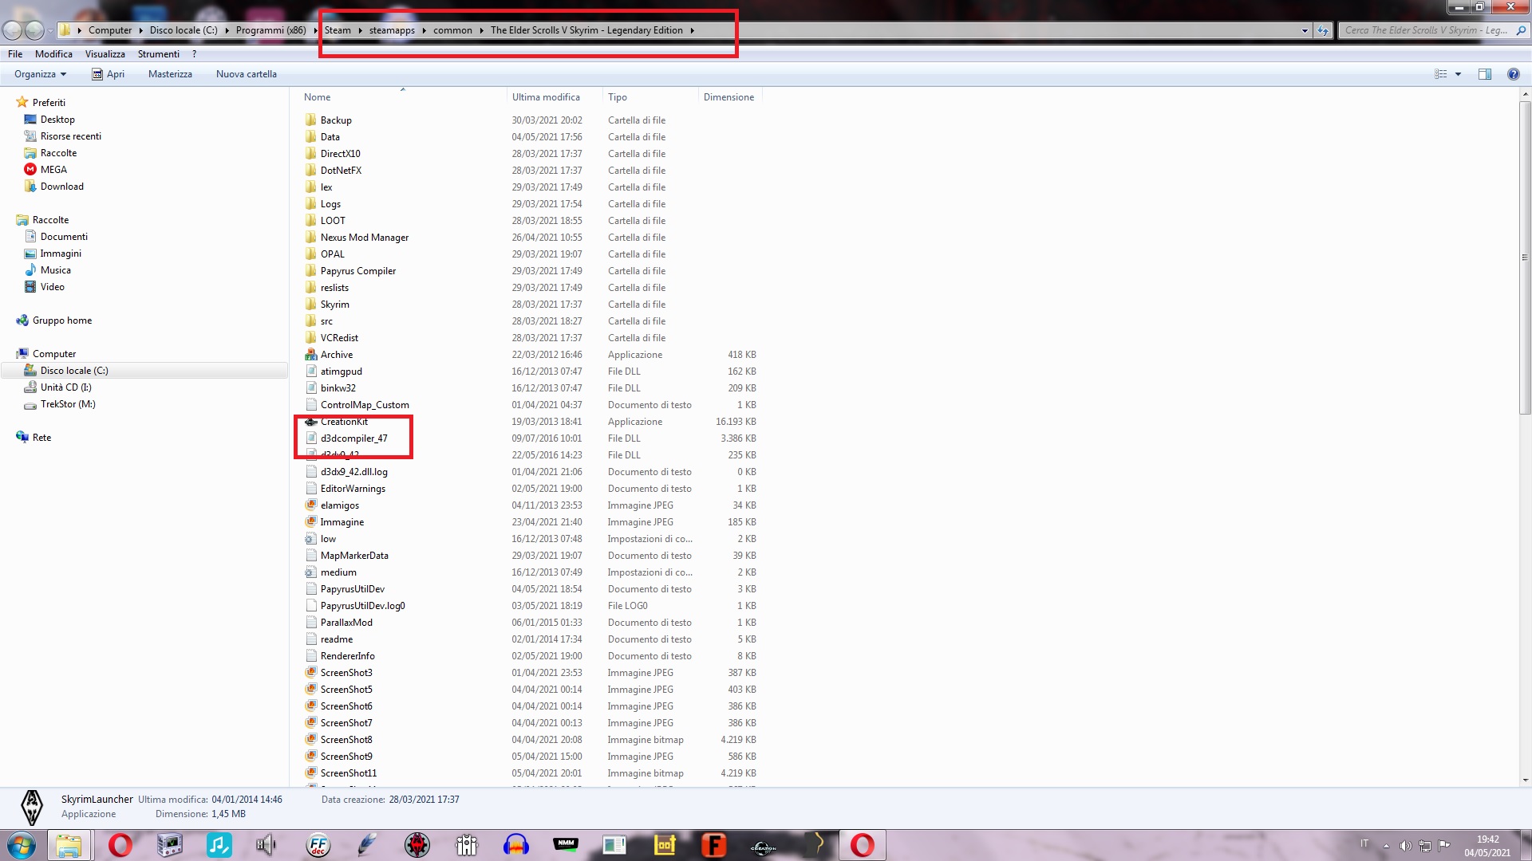Sort by the Tipo column header
1532x861 pixels.
[650, 96]
